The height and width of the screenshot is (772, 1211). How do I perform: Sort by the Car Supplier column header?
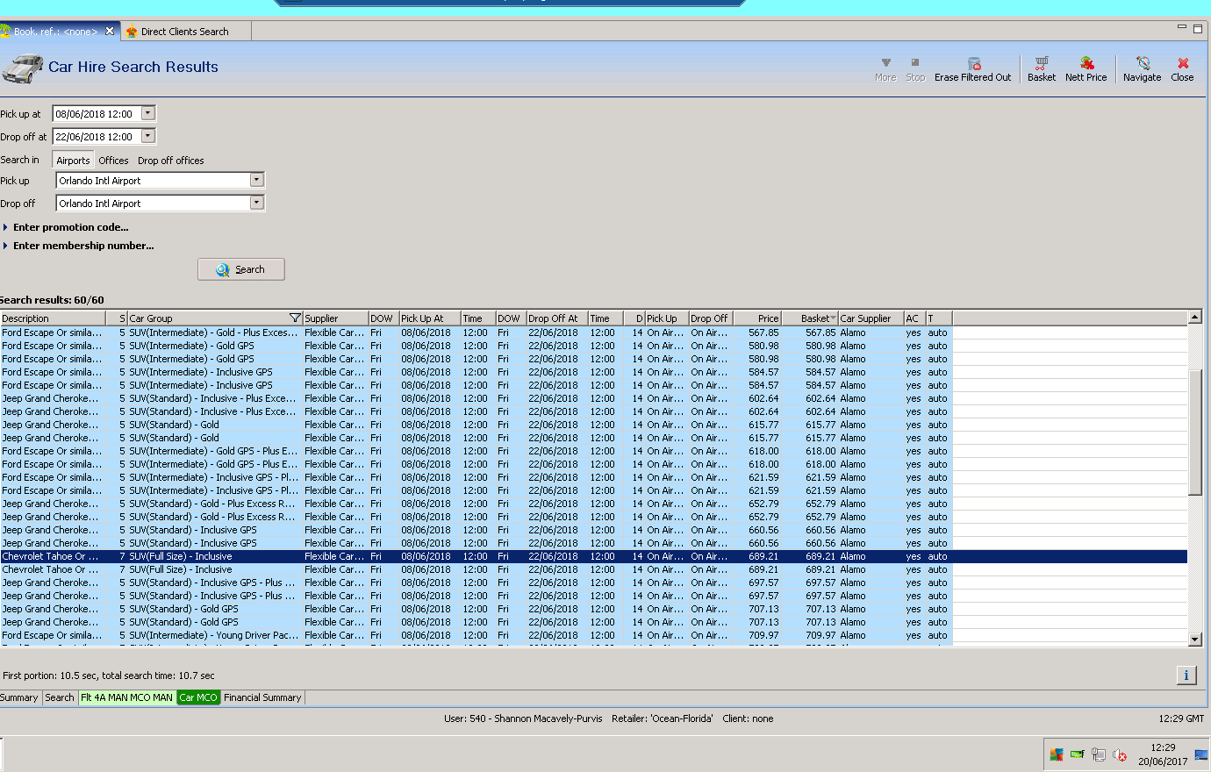871,318
